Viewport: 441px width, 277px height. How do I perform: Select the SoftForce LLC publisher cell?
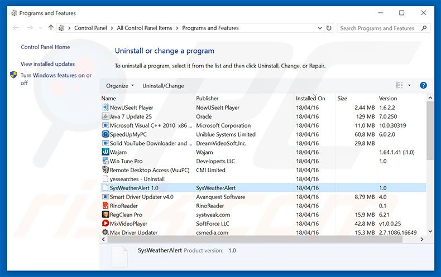(x=212, y=223)
